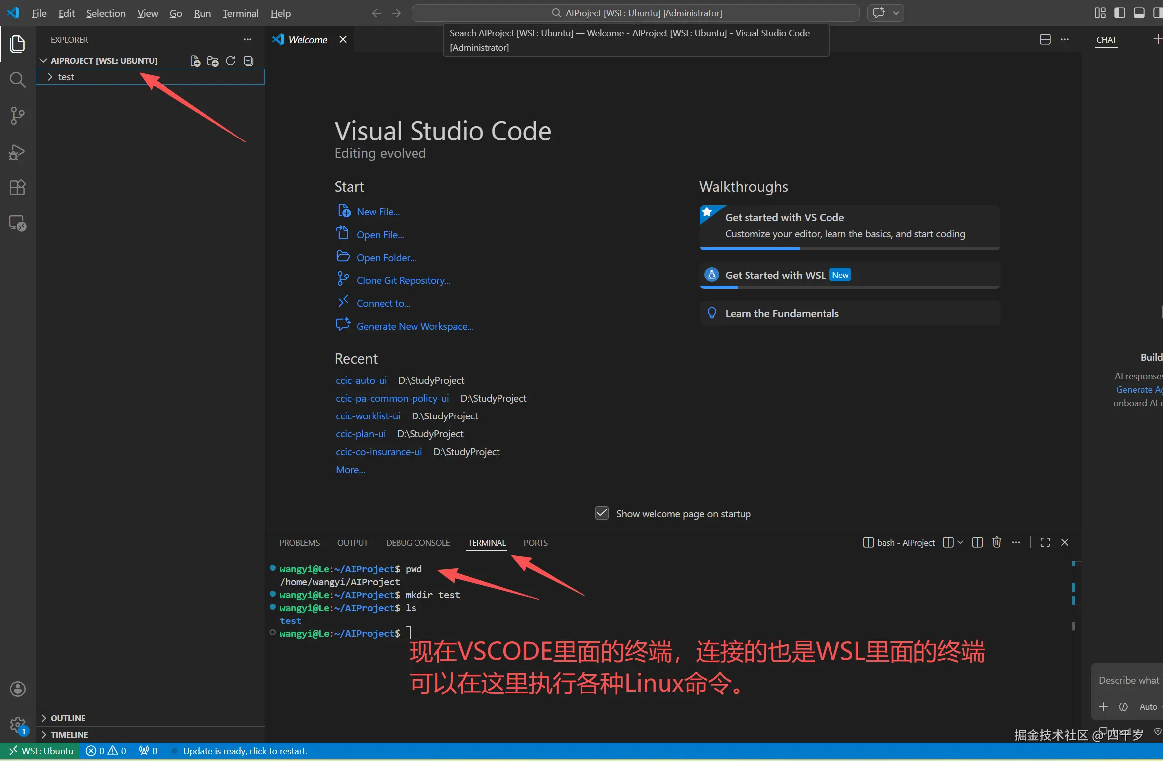Maximize the terminal panel size

pyautogui.click(x=1045, y=542)
